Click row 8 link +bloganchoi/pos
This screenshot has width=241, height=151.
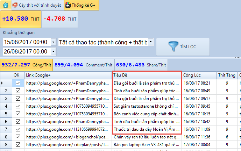coord(68,137)
